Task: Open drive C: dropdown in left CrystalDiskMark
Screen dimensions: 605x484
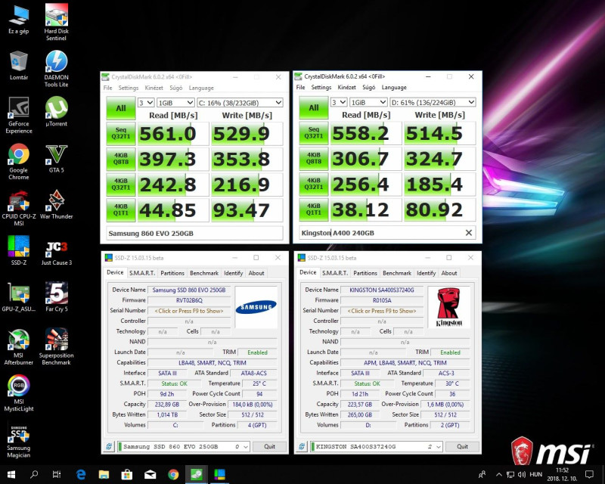Action: click(x=240, y=103)
